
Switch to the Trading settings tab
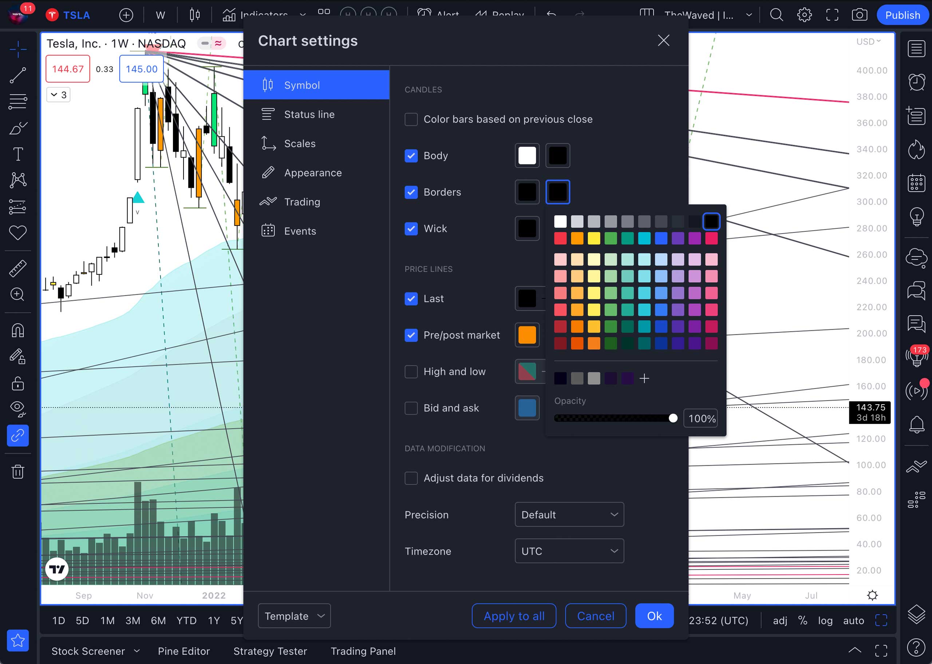pos(316,202)
